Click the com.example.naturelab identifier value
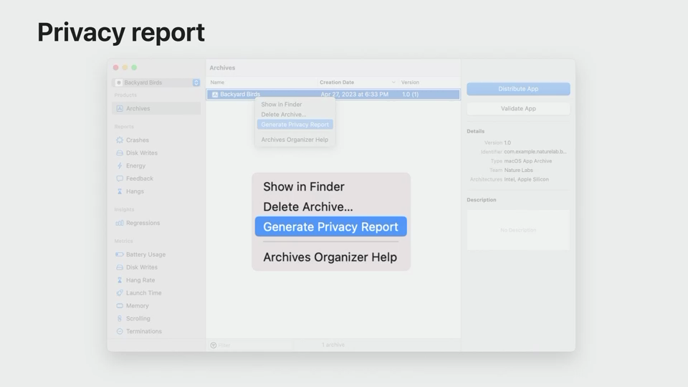688x387 pixels. (x=535, y=152)
